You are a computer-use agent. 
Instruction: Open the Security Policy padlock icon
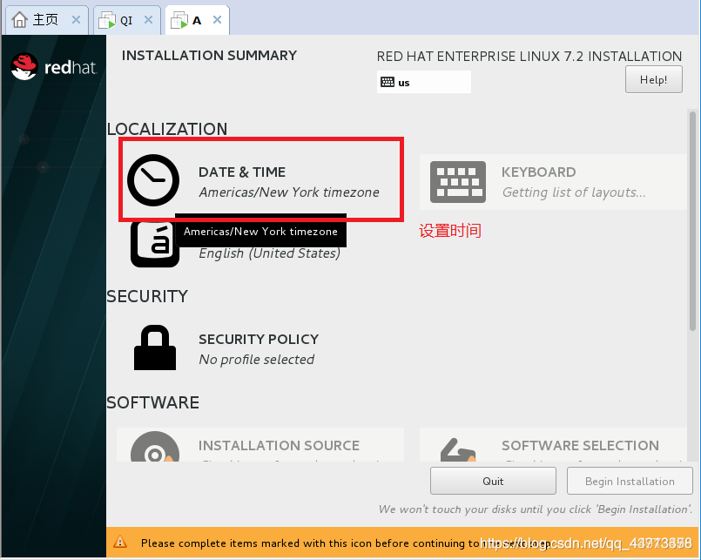[x=155, y=347]
